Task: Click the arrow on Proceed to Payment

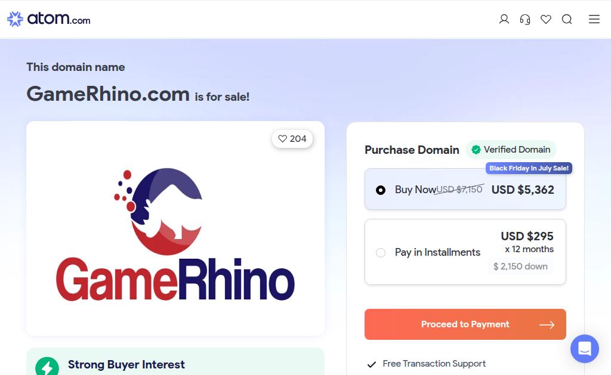Action: [547, 325]
